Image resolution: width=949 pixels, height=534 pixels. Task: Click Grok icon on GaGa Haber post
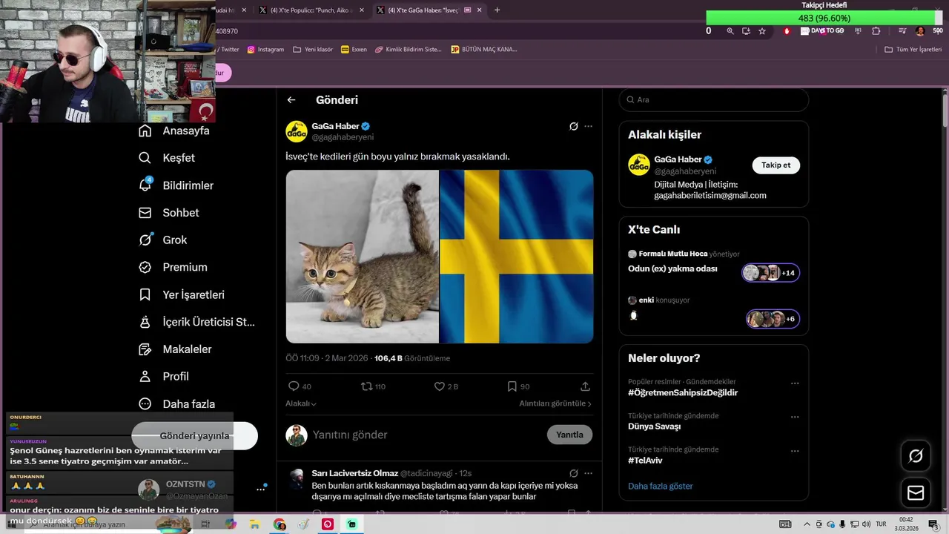[573, 126]
